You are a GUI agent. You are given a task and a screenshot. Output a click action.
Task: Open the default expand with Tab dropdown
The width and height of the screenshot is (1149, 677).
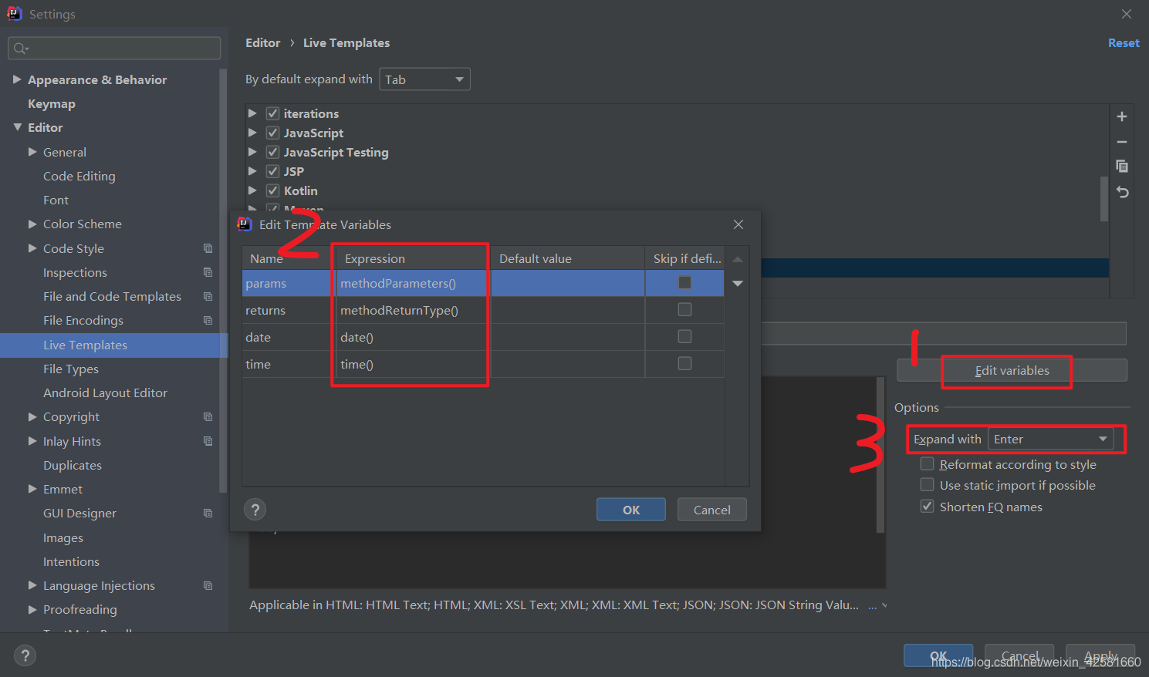pyautogui.click(x=424, y=79)
